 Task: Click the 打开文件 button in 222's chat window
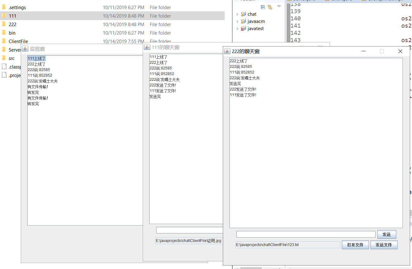[355, 245]
